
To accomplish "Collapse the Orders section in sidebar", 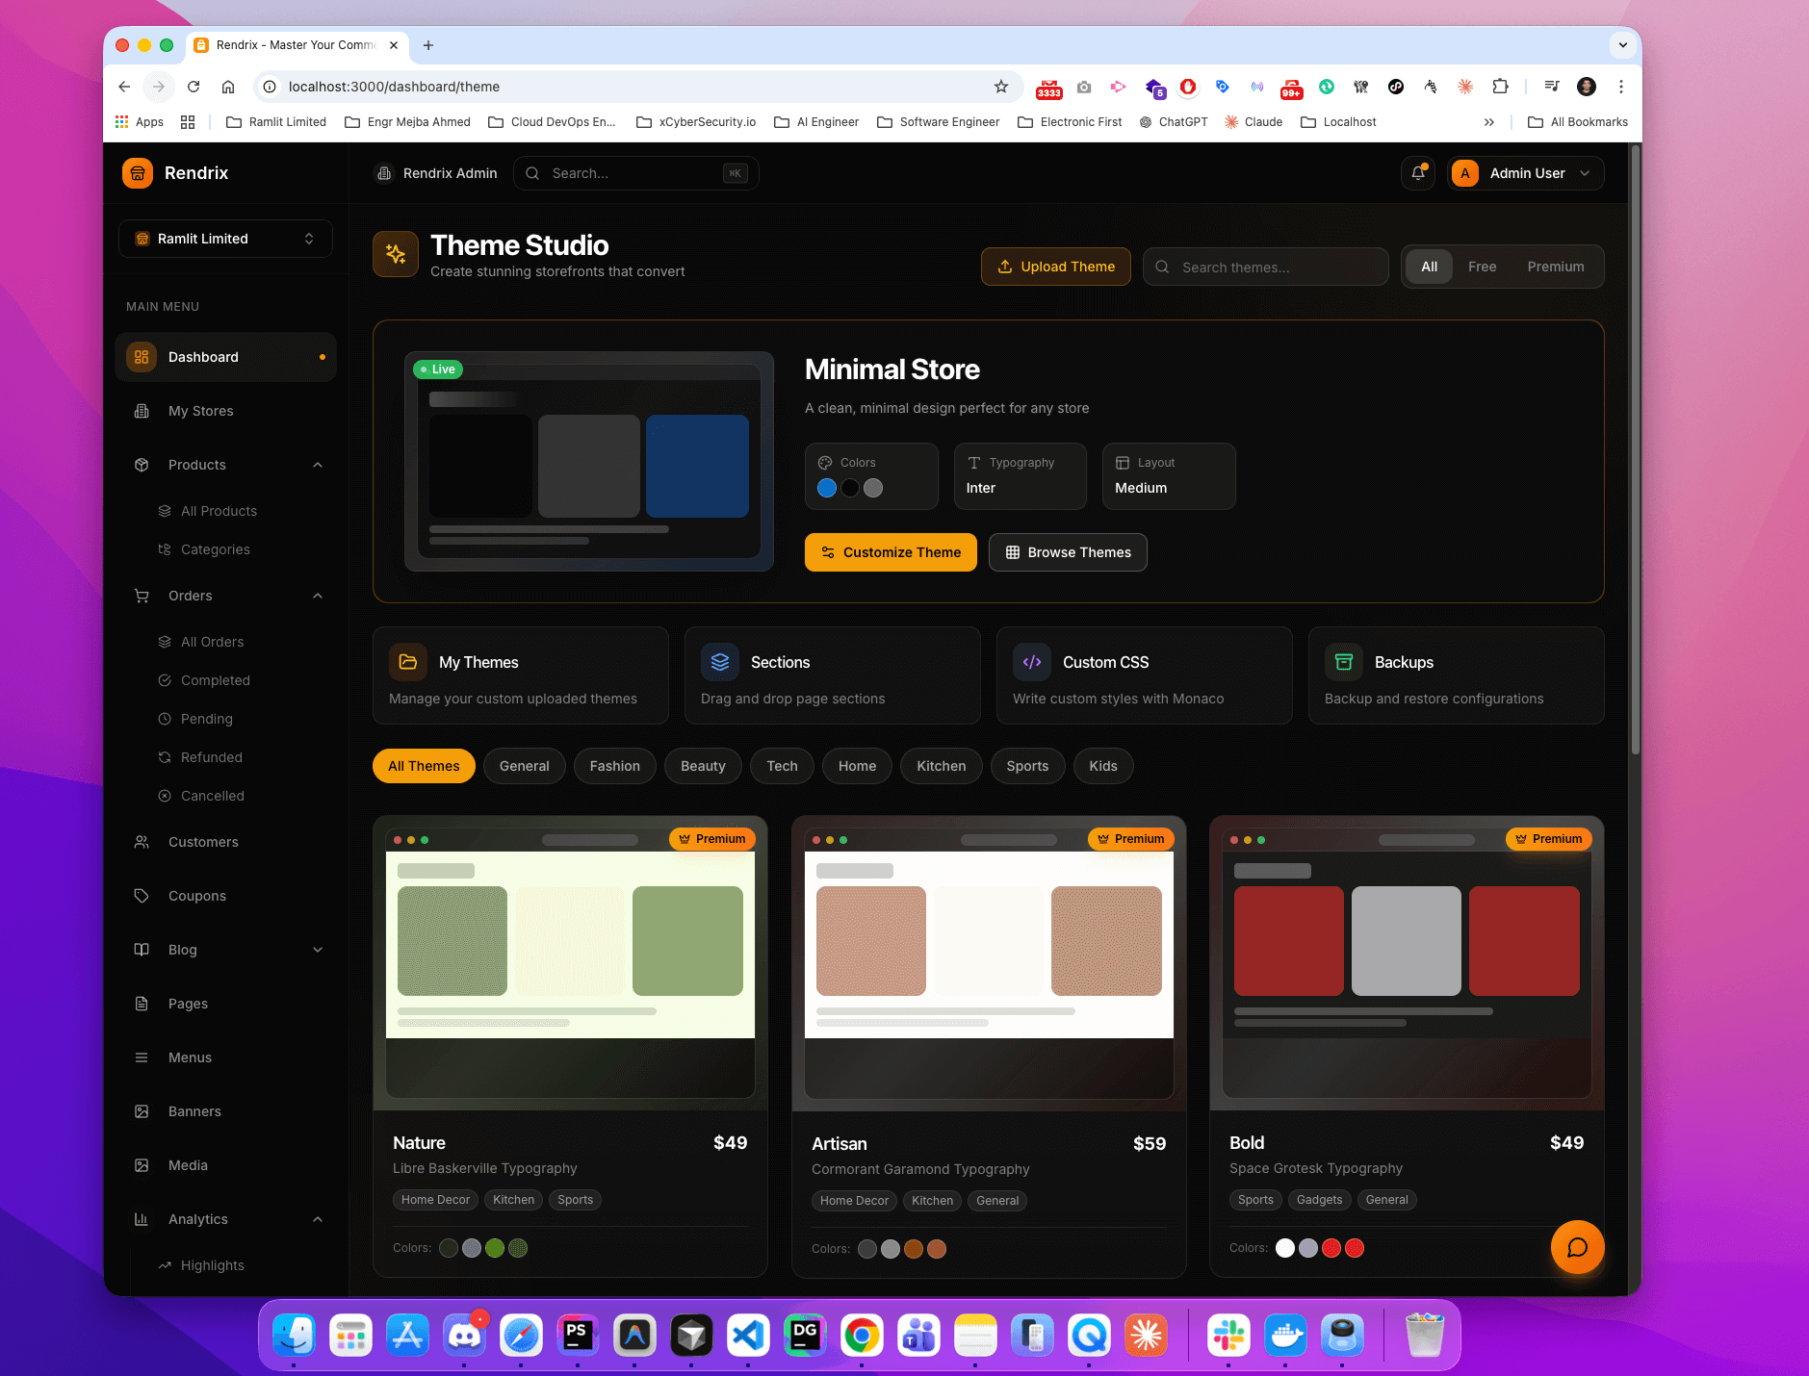I will [318, 596].
